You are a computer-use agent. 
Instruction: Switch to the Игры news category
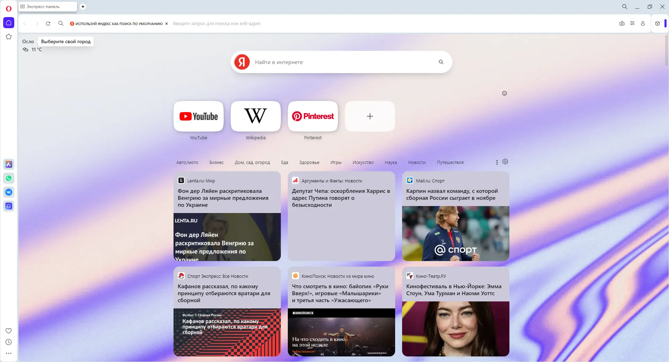pyautogui.click(x=336, y=163)
